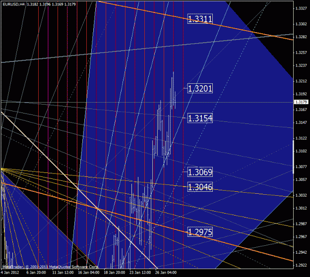Click the 1.3311 price label
310x277 pixels.
pos(200,19)
